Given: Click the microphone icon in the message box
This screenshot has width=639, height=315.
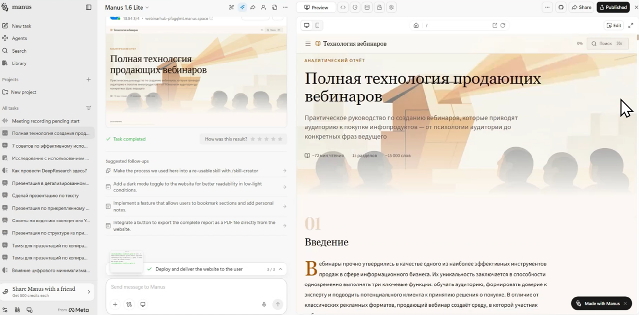Looking at the screenshot, I should [x=264, y=304].
